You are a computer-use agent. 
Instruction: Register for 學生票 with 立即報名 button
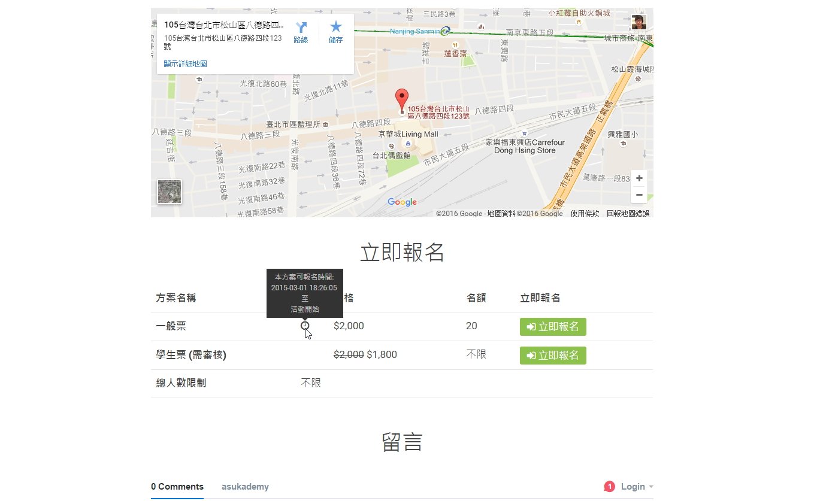coord(552,356)
